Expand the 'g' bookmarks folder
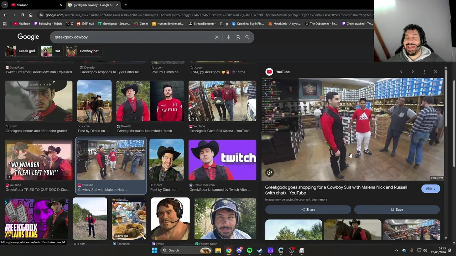 tap(224, 24)
